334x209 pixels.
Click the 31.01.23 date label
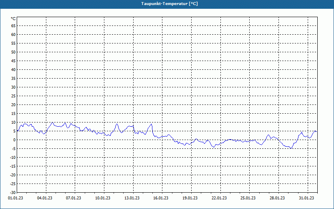click(306, 198)
